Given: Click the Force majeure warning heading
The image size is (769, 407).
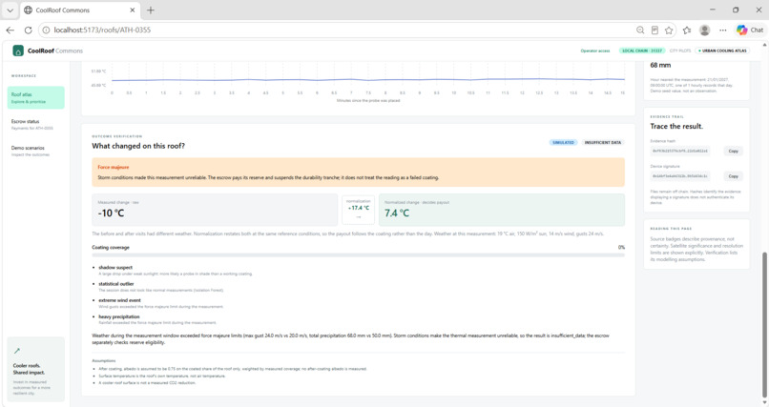Looking at the screenshot, I should tap(114, 167).
